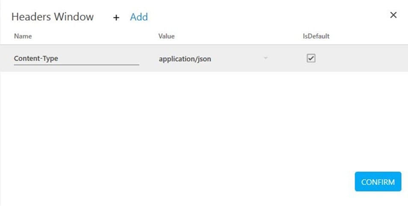Click row gap between Content-Type and application/json
The height and width of the screenshot is (206, 408).
click(x=148, y=58)
